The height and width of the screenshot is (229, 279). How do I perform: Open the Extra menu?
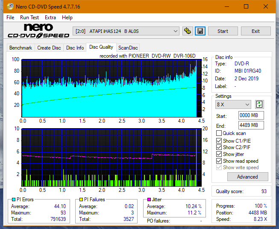coord(50,18)
